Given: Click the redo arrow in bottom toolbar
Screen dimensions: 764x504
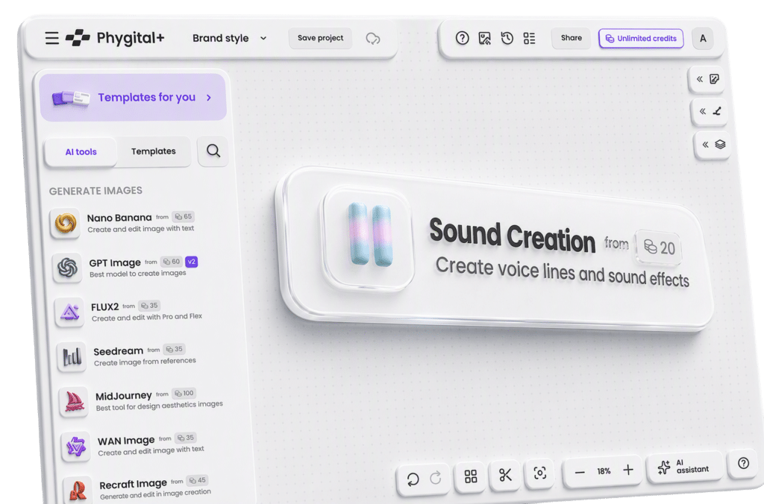Looking at the screenshot, I should (x=436, y=478).
